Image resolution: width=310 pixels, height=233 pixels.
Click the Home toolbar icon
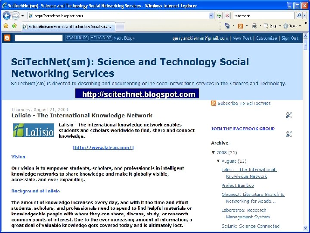coord(227,26)
